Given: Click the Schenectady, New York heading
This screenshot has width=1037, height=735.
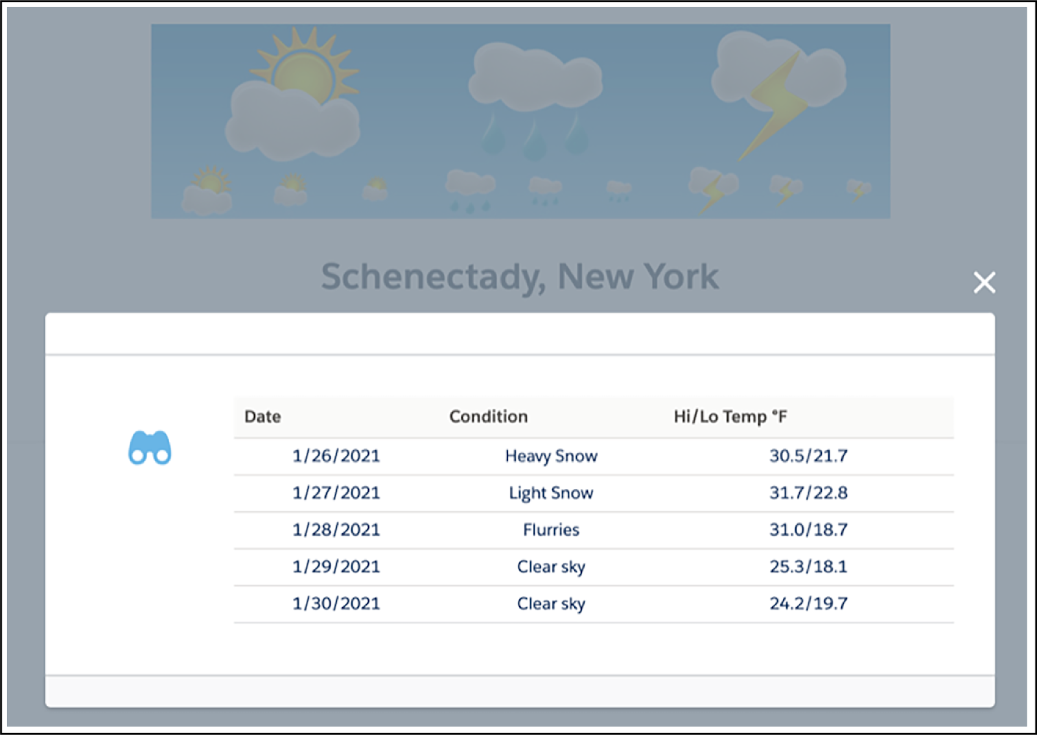Looking at the screenshot, I should pyautogui.click(x=520, y=278).
